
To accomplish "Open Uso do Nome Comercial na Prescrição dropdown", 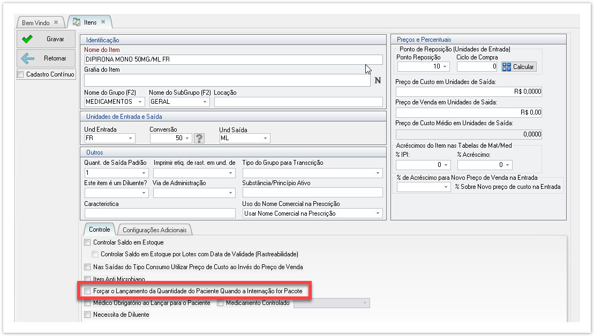I will coord(378,213).
